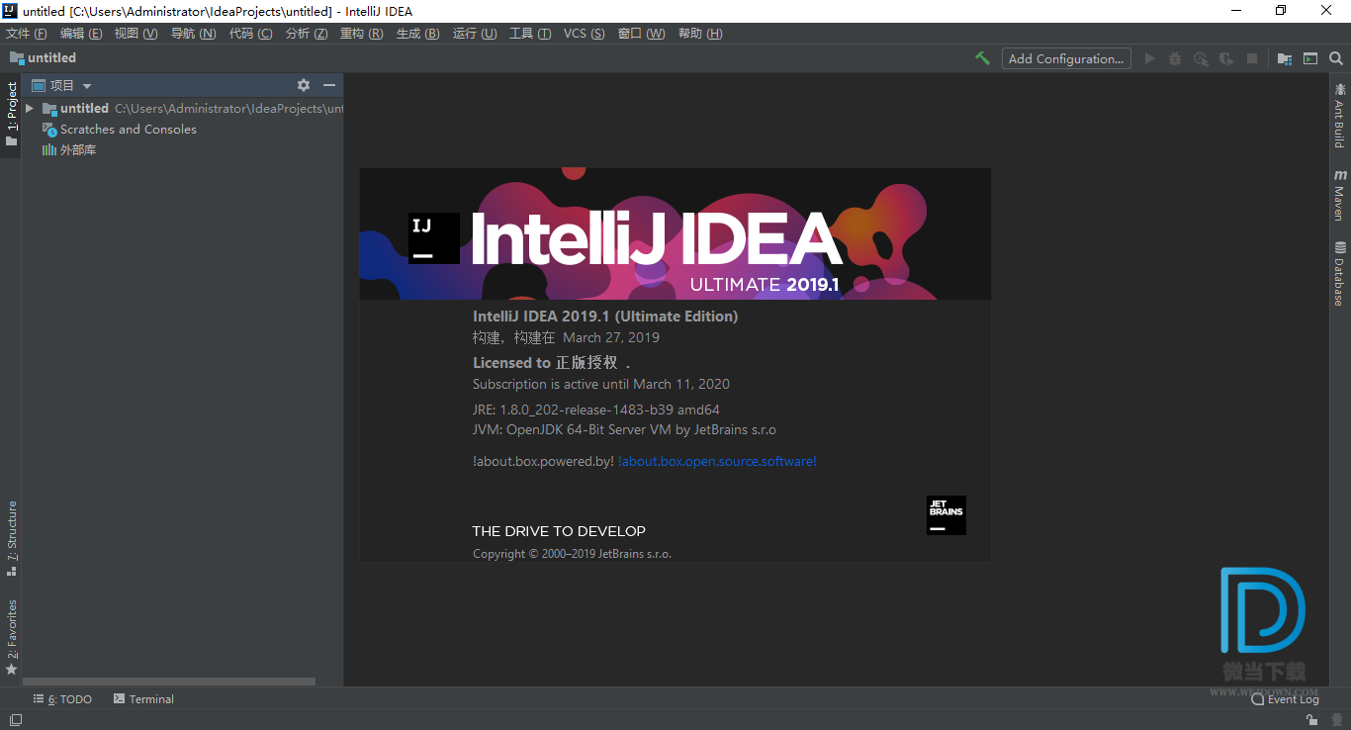Click the IJ logo square in About banner
The image size is (1351, 730).
(434, 238)
